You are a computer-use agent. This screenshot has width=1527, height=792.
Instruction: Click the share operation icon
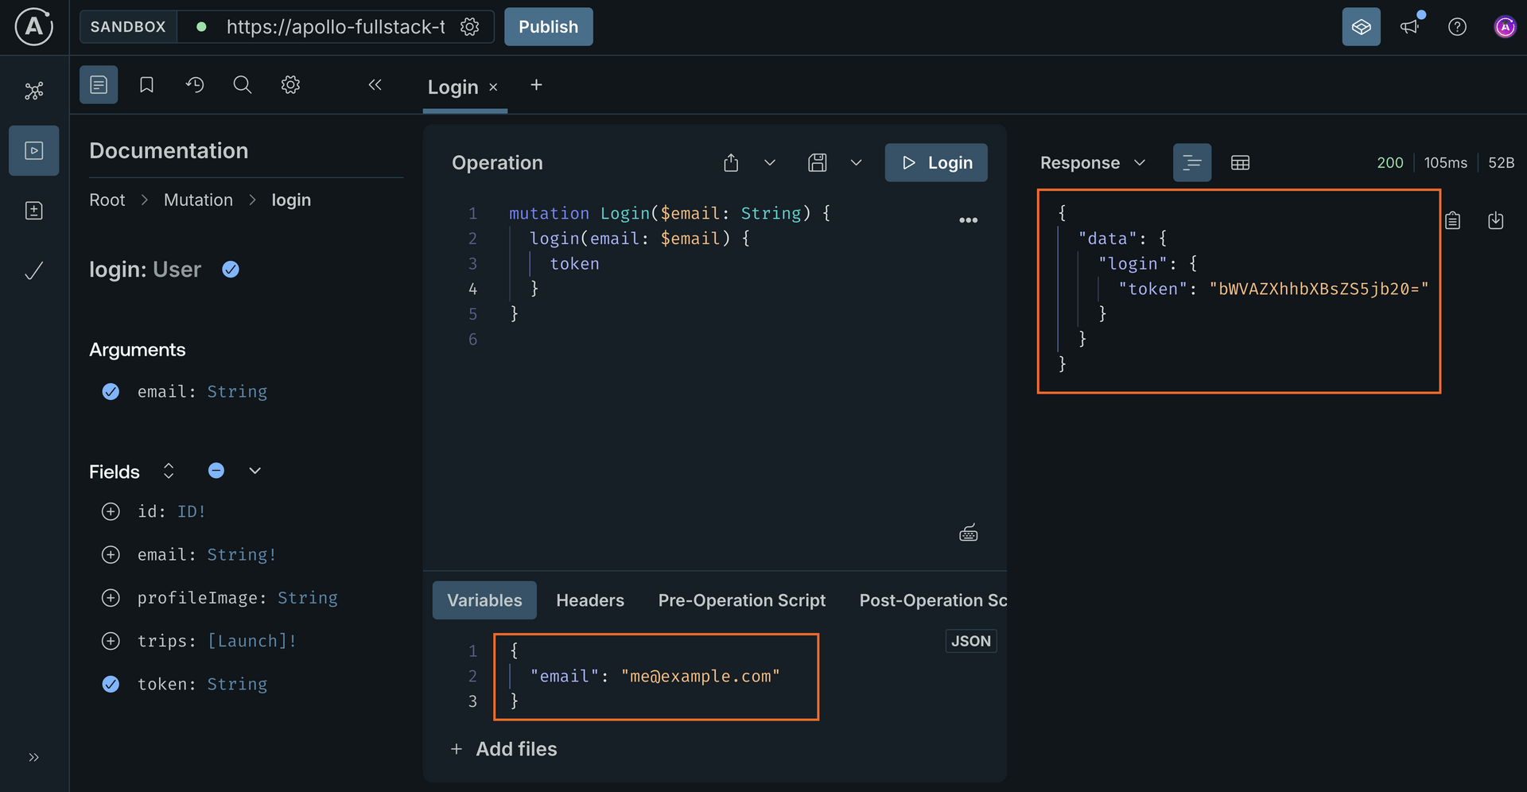pos(731,163)
